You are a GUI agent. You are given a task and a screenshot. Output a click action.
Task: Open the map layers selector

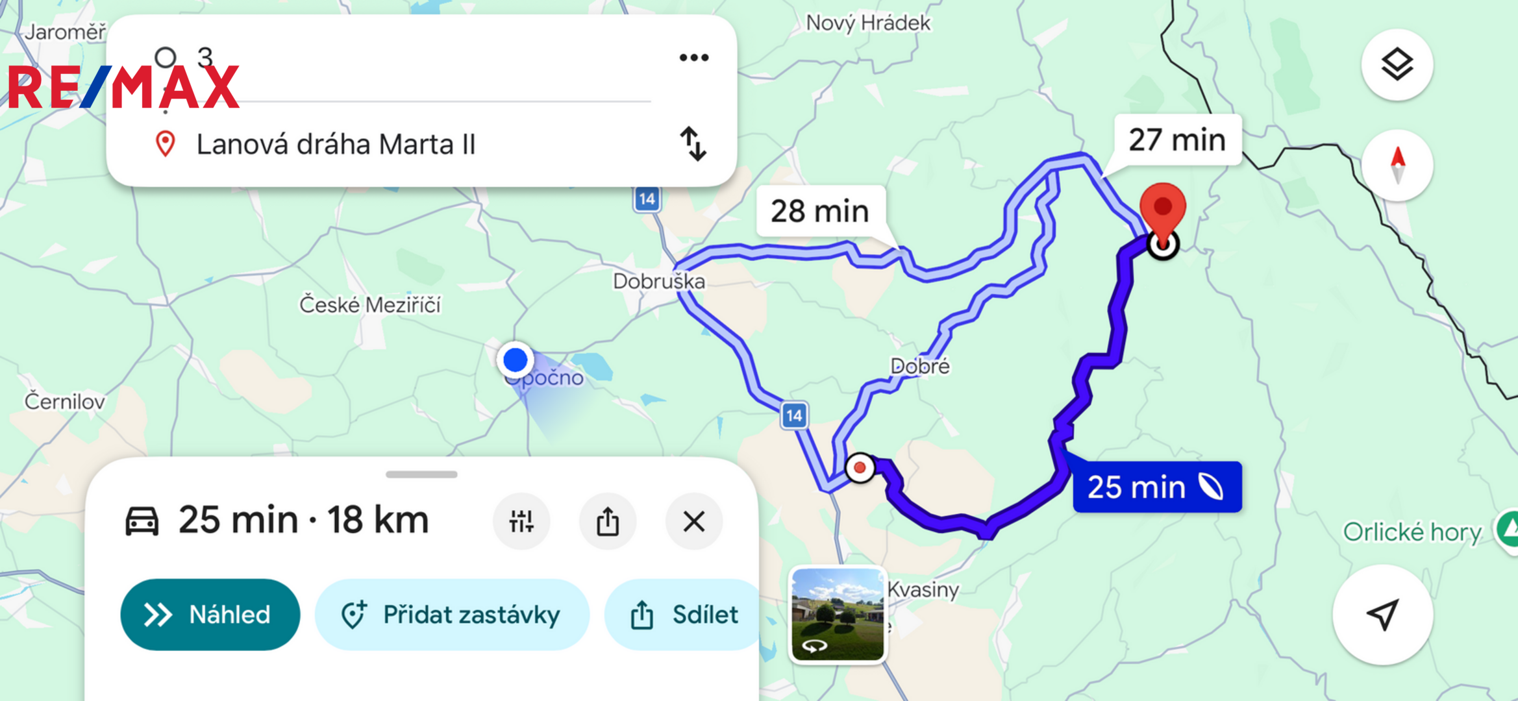1397,65
